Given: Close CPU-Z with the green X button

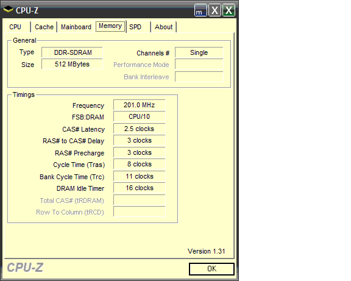Looking at the screenshot, I should (x=229, y=10).
